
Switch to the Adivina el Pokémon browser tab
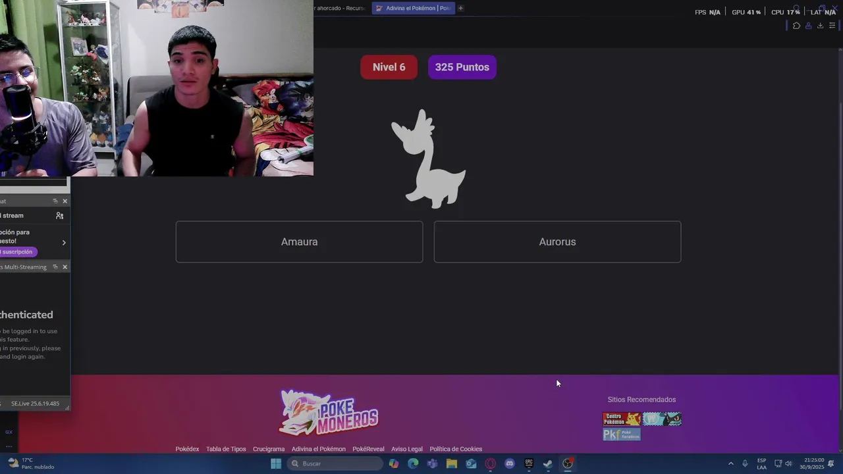[x=413, y=8]
